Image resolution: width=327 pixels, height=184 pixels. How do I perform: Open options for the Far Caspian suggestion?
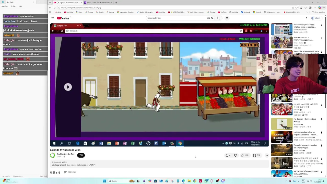click(x=321, y=119)
